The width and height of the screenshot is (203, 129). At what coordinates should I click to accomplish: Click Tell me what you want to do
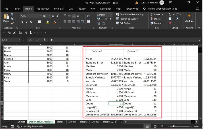163,9
